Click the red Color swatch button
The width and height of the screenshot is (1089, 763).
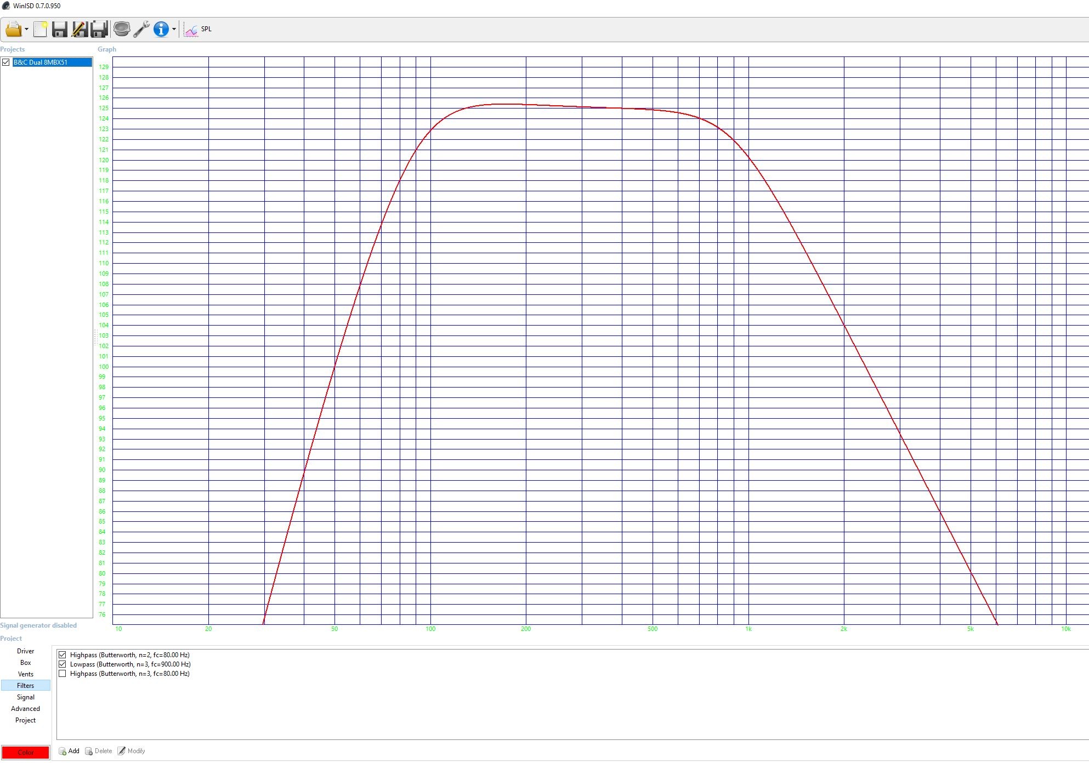pyautogui.click(x=26, y=753)
